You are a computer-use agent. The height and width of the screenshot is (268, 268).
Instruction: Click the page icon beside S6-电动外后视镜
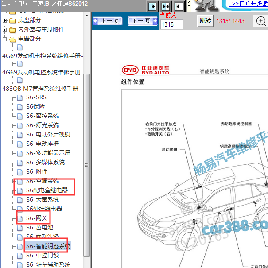(x=20, y=135)
